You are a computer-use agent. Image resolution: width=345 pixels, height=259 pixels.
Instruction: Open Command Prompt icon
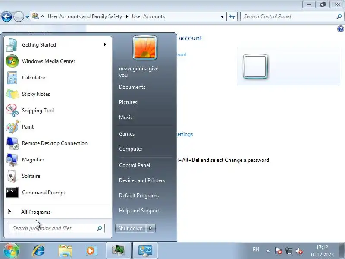click(x=12, y=193)
